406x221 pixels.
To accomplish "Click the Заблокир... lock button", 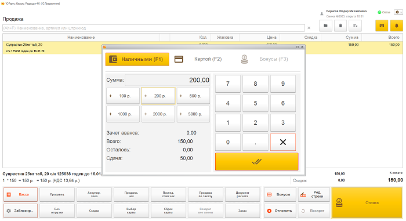I will (x=20, y=211).
